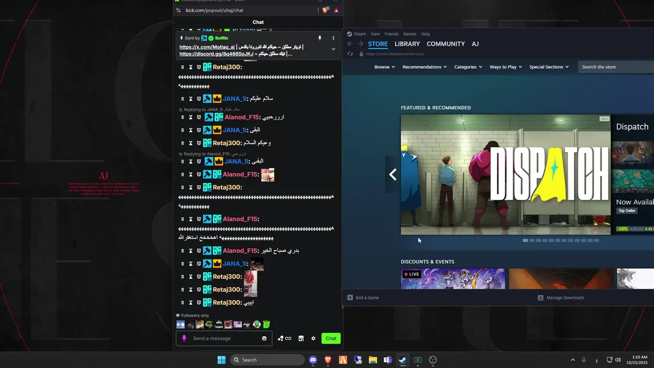Click delete trash icon on اييبي message
This screenshot has height=368, width=654.
pyautogui.click(x=182, y=303)
